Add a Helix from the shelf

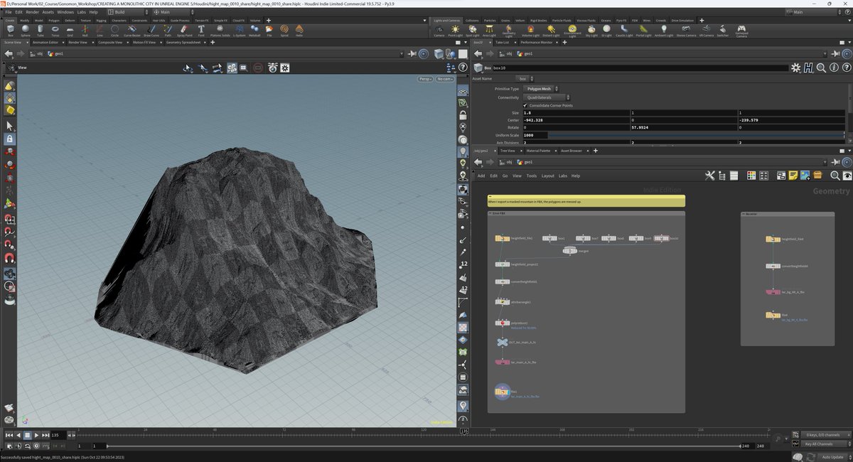point(299,31)
